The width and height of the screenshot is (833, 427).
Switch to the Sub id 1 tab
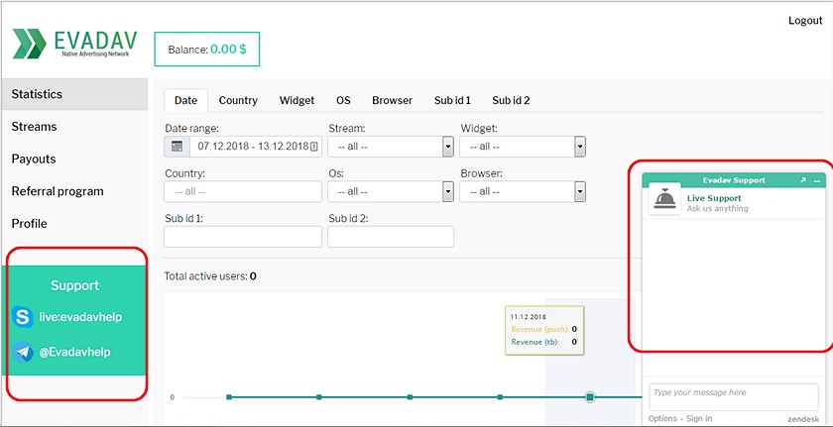(452, 100)
